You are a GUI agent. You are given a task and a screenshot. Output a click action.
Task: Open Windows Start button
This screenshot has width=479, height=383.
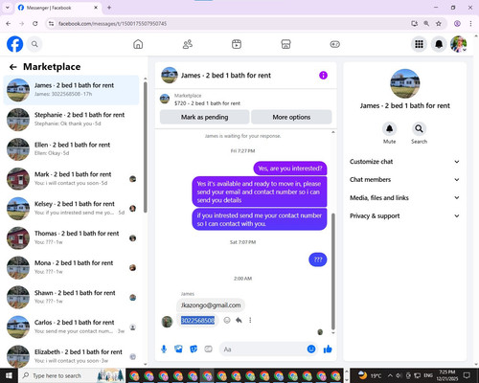pos(9,375)
